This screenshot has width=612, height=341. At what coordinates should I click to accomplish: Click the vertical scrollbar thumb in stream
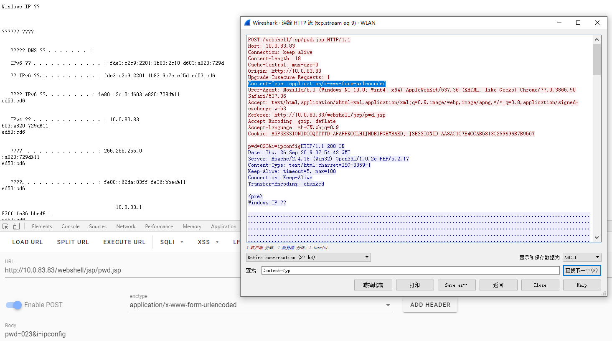pyautogui.click(x=597, y=59)
